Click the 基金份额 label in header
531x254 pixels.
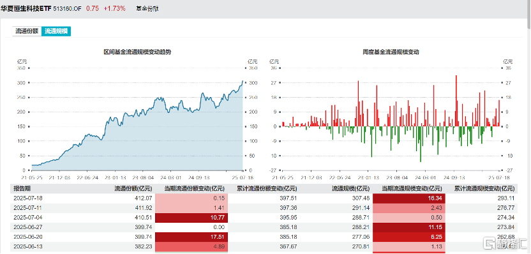(147, 9)
